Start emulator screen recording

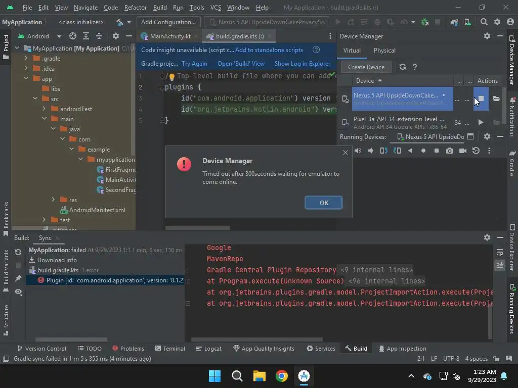pos(463,151)
